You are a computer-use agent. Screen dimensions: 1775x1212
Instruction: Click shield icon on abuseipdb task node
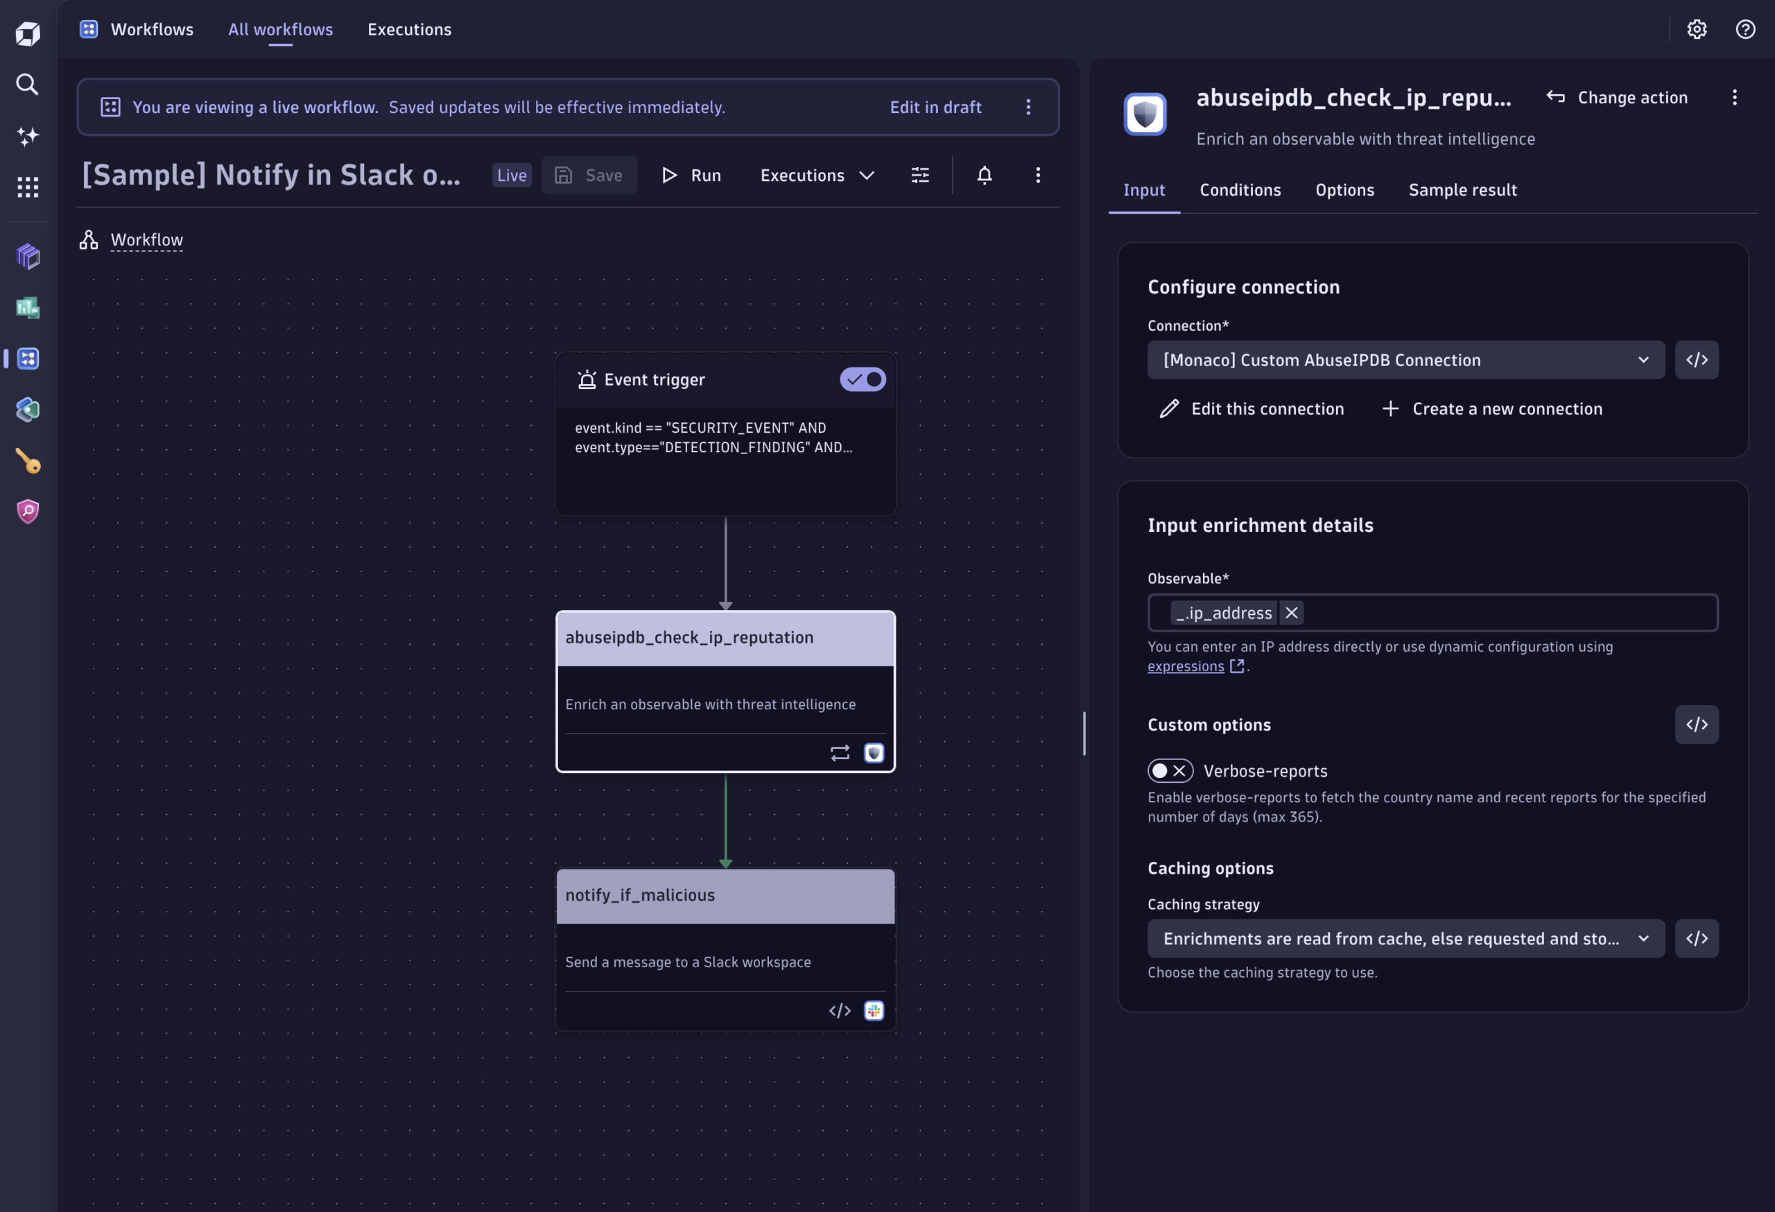pyautogui.click(x=874, y=753)
